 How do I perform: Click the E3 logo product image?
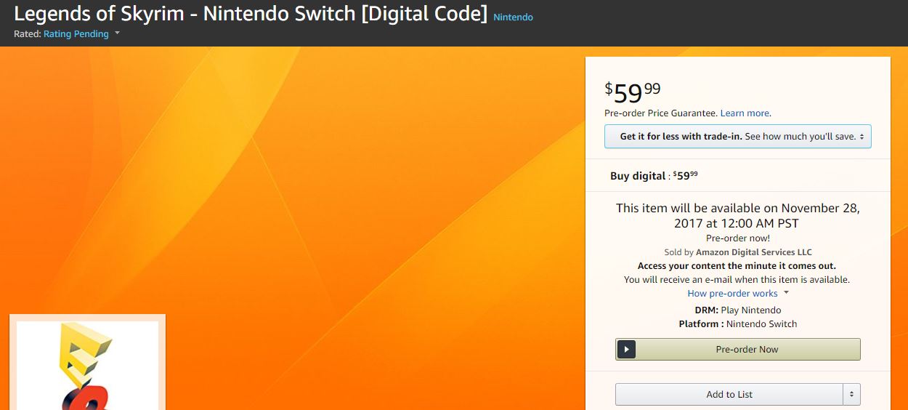click(87, 365)
